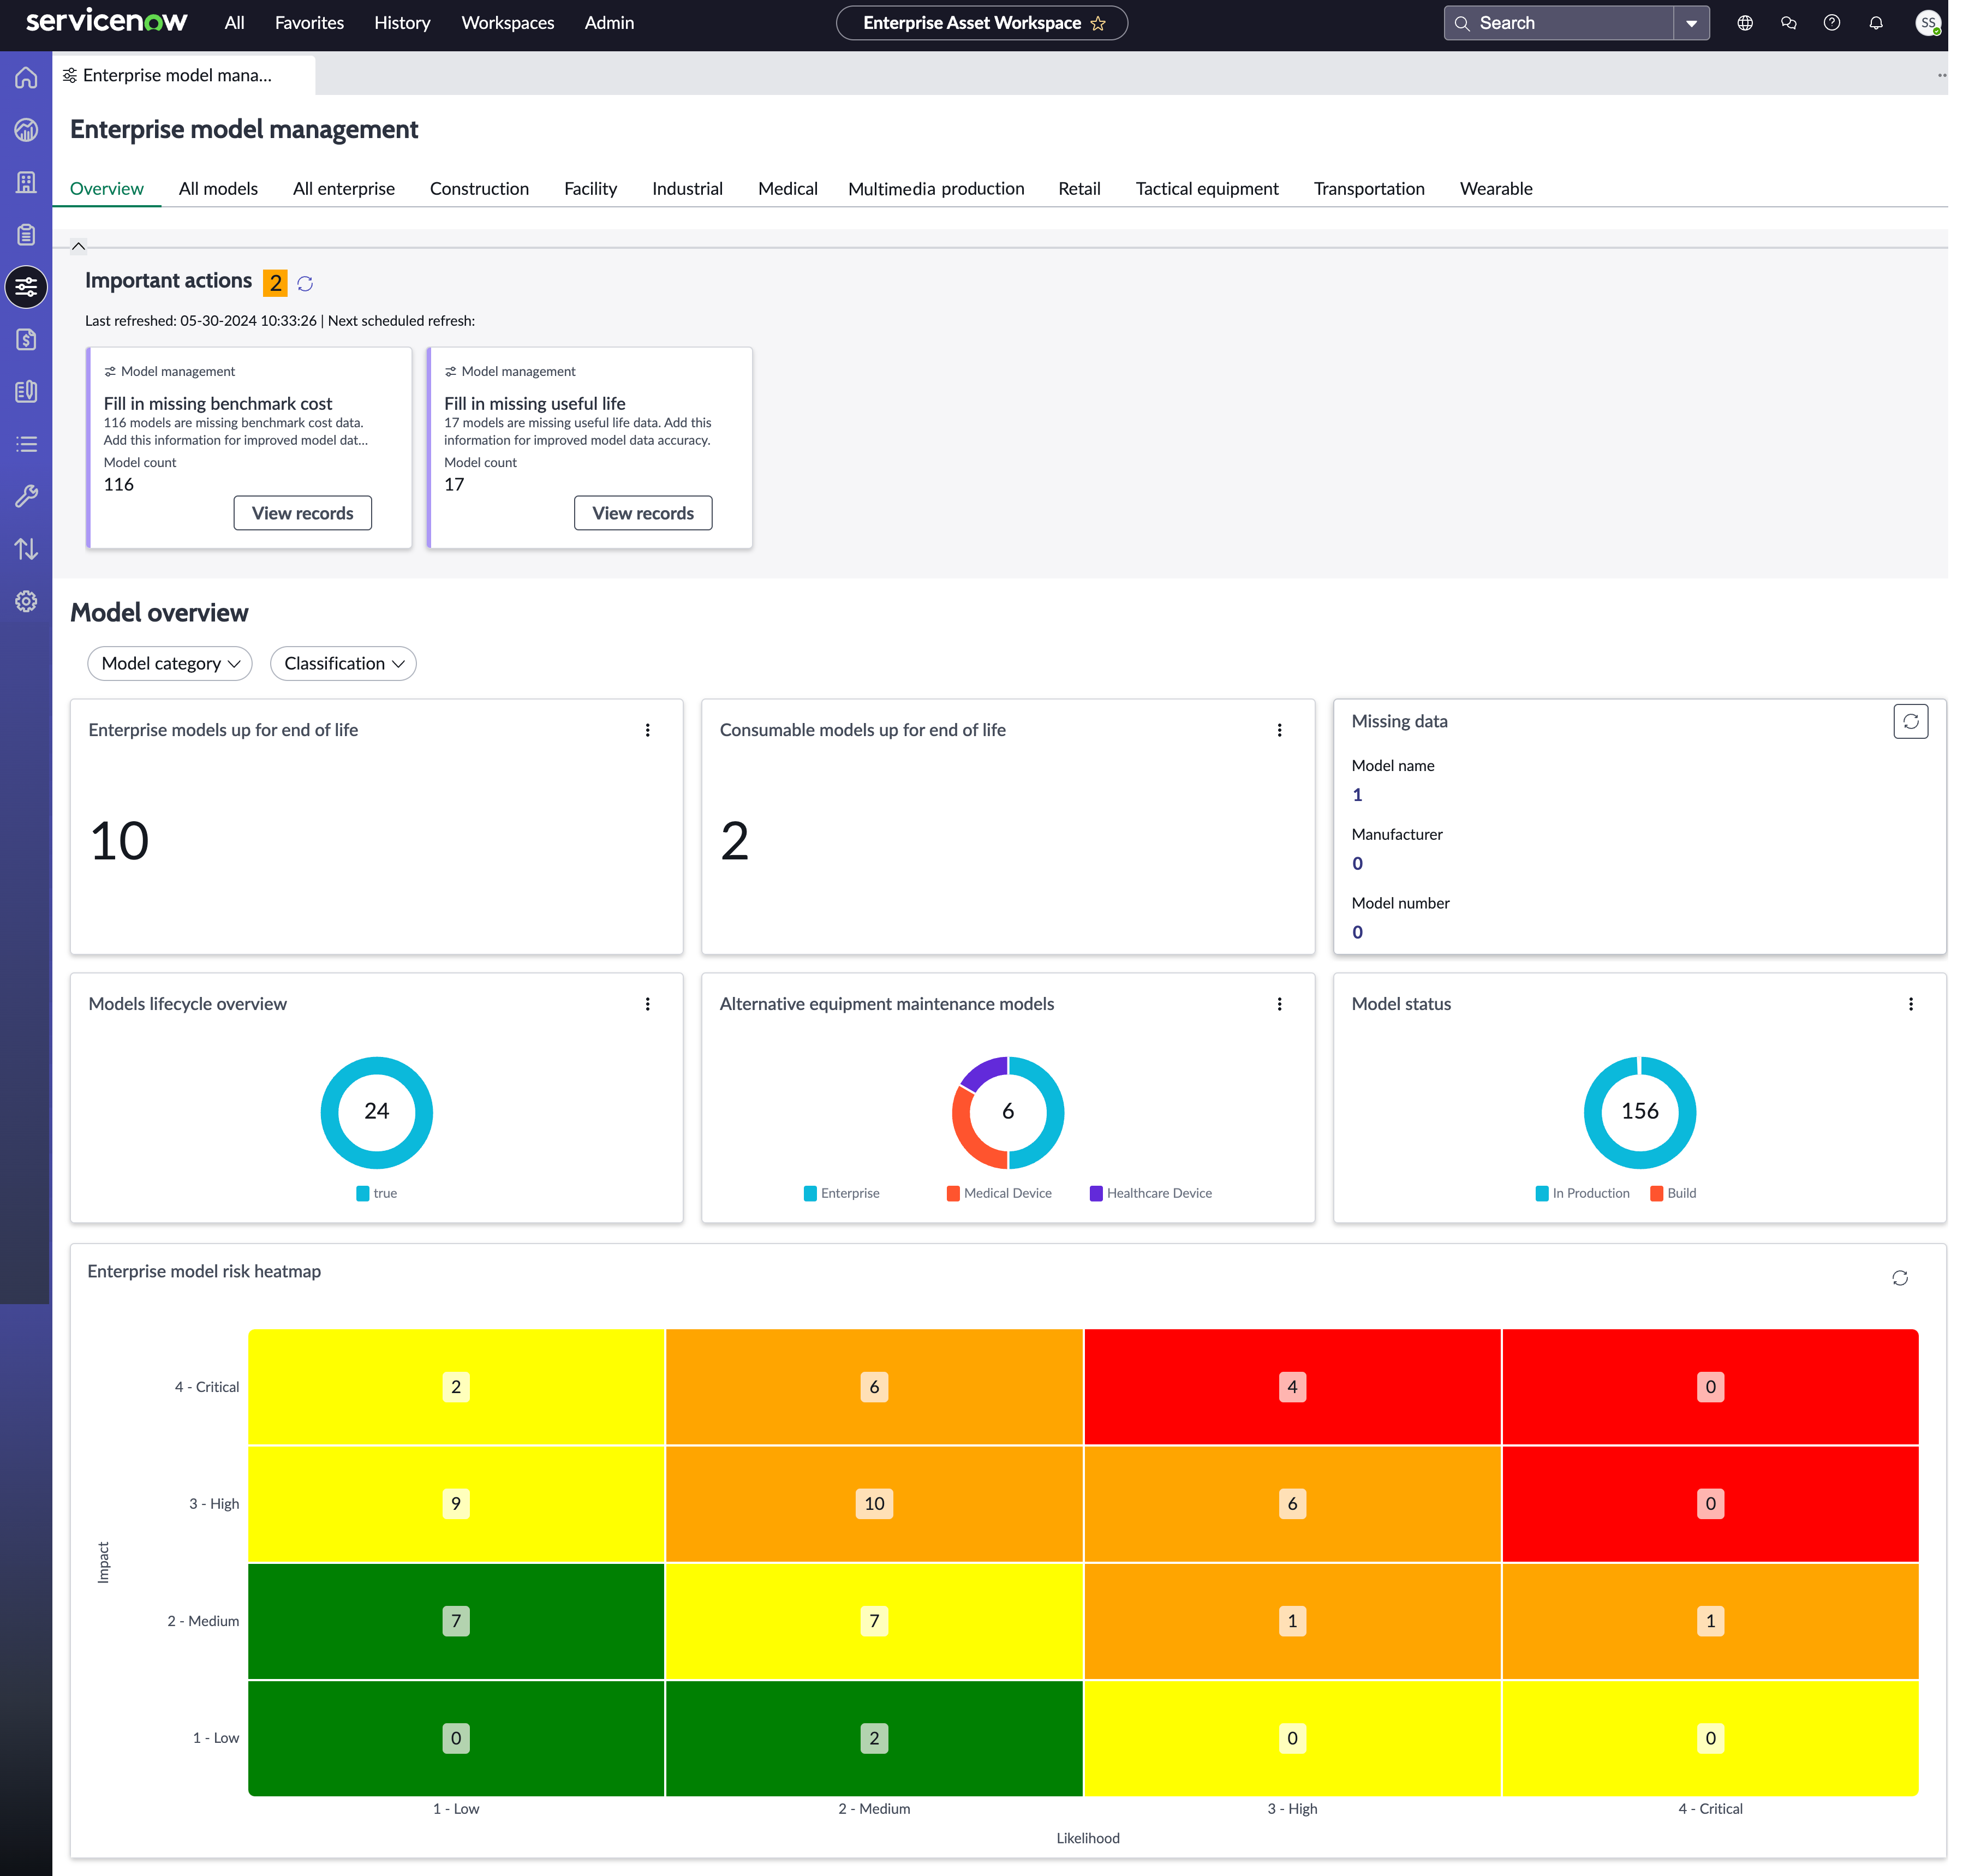Open the Home icon in sidebar
Image resolution: width=1963 pixels, height=1876 pixels.
point(26,78)
